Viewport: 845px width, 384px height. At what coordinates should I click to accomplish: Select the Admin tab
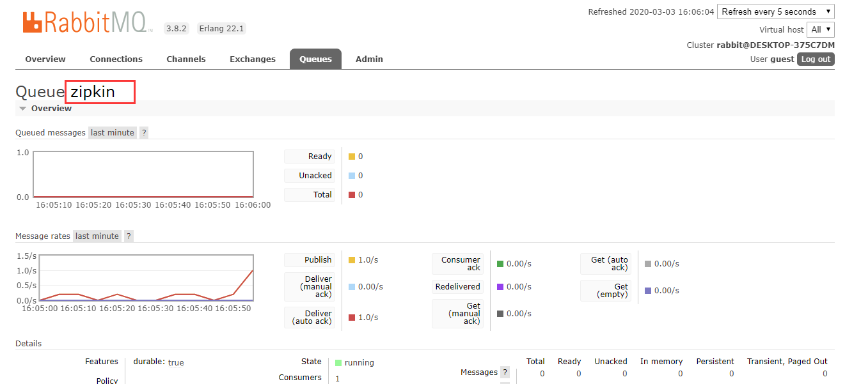(369, 59)
